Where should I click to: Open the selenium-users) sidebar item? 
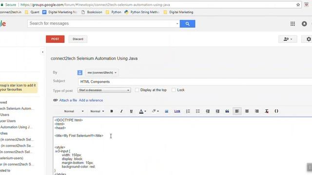point(12,158)
